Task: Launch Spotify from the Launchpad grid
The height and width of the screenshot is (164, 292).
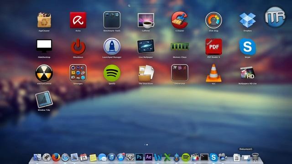Action: click(112, 73)
